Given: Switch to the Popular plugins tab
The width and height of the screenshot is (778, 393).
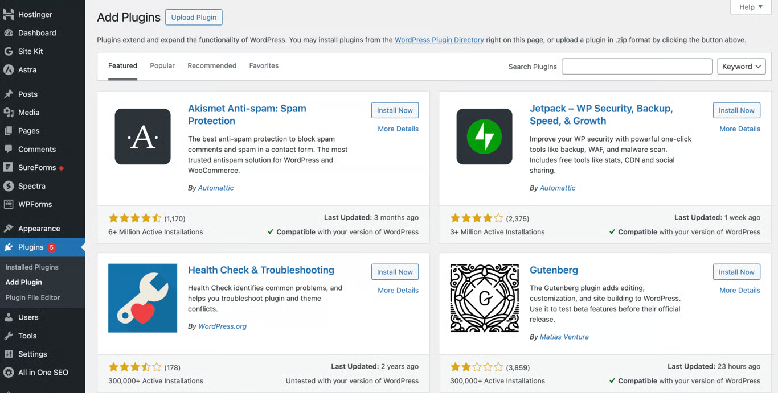Looking at the screenshot, I should (162, 65).
